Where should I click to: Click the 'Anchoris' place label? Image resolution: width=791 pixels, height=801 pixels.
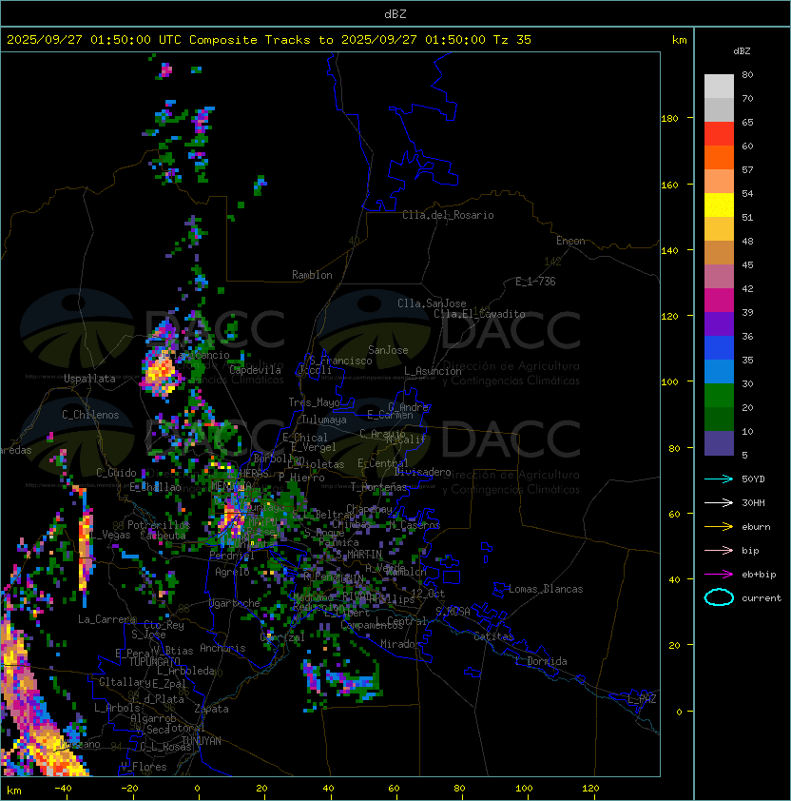click(222, 648)
